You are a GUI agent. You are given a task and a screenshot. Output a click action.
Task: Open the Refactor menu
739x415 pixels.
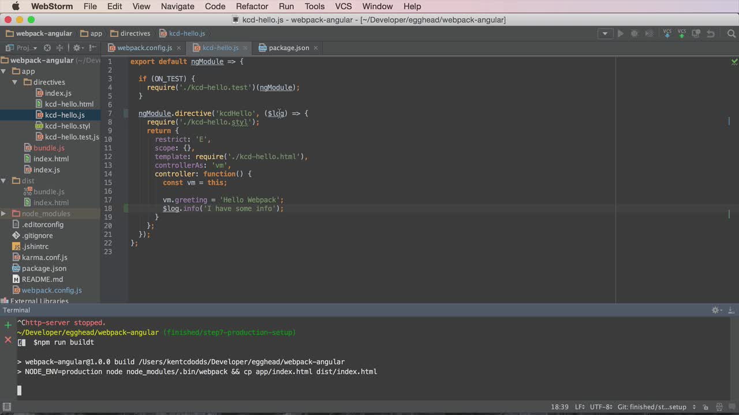coord(252,6)
